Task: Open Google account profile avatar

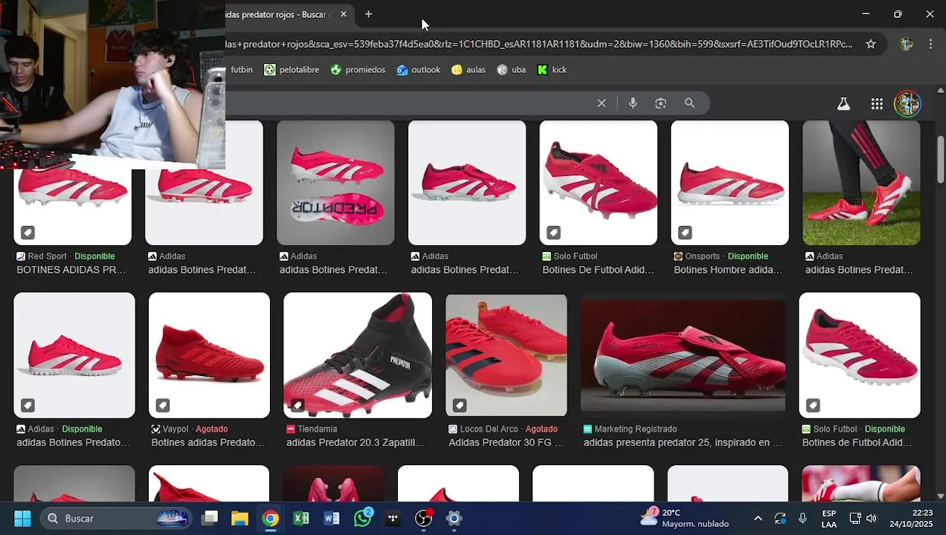Action: coord(907,104)
